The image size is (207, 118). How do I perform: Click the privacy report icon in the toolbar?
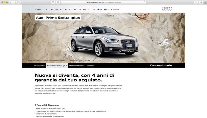[53, 2]
